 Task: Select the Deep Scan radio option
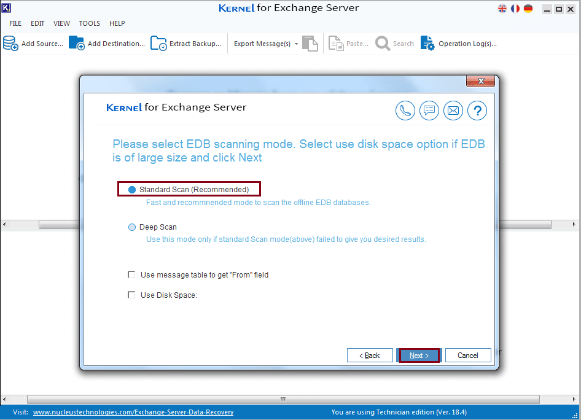click(132, 227)
